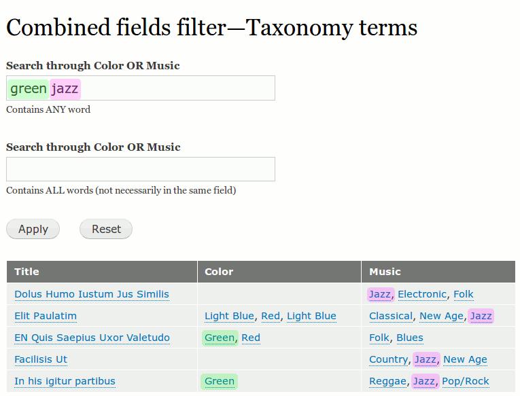The image size is (520, 396).
Task: Follow the Facilisis Ut title link
Action: (41, 359)
